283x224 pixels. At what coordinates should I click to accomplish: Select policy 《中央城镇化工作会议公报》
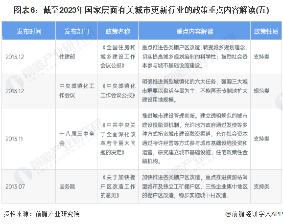click(x=118, y=91)
